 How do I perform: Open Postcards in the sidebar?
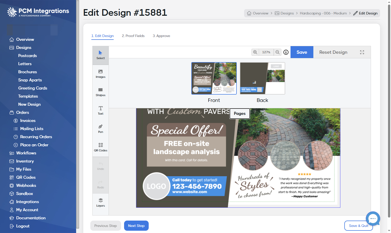tap(27, 56)
